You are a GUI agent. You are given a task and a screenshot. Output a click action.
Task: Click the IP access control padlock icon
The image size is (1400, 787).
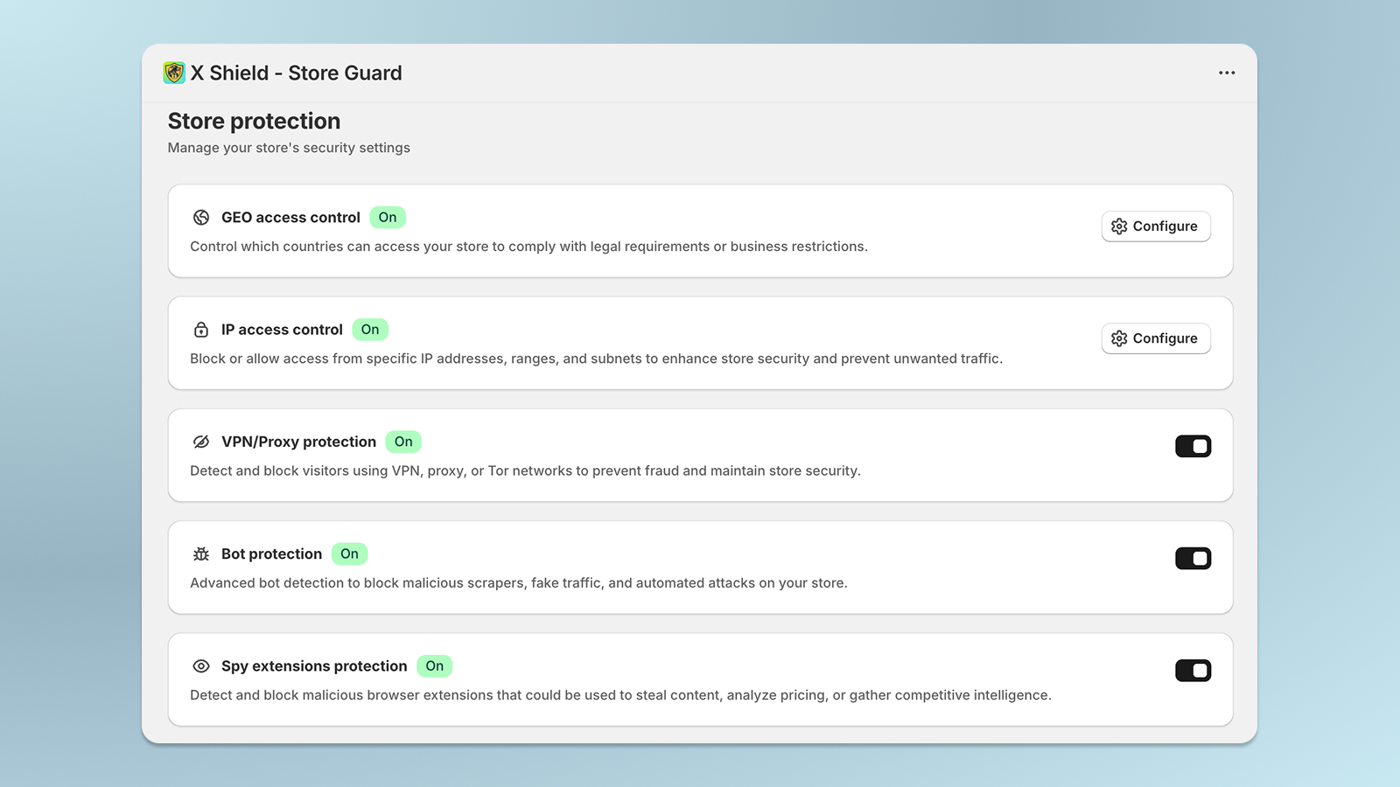tap(200, 330)
